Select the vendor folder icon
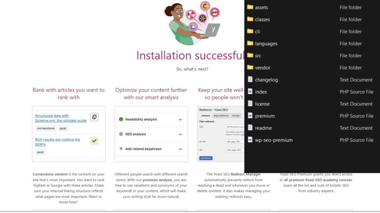 pyautogui.click(x=250, y=67)
